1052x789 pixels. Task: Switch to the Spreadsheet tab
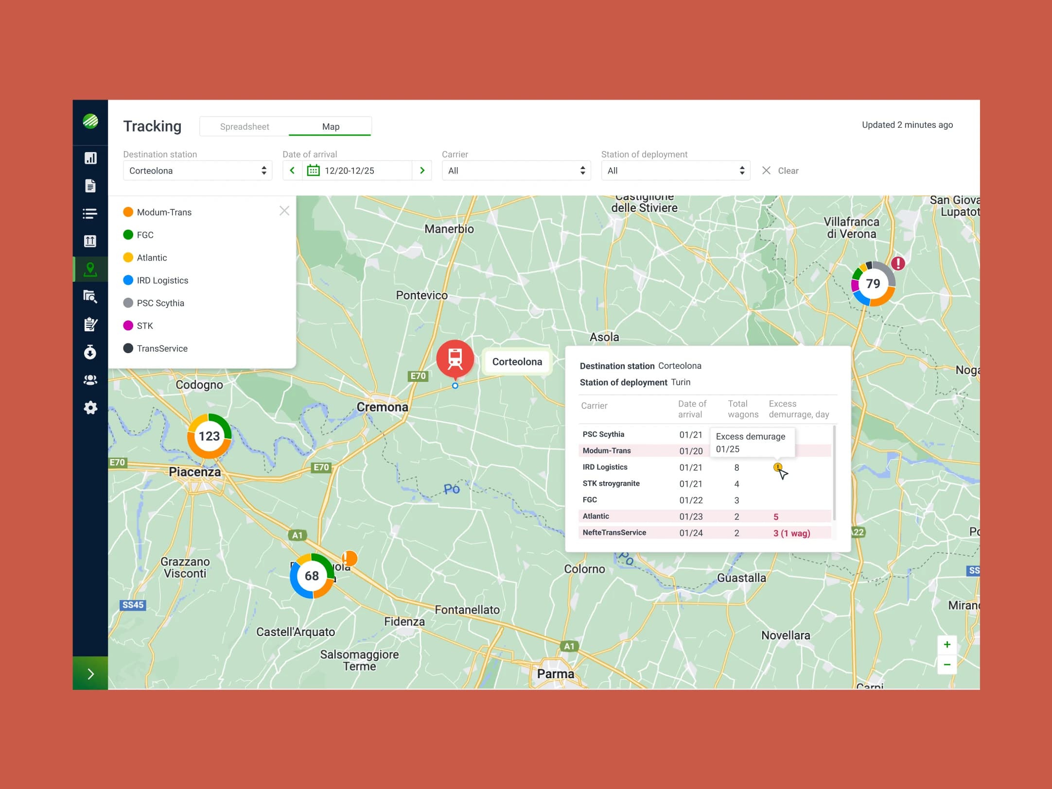pos(245,126)
